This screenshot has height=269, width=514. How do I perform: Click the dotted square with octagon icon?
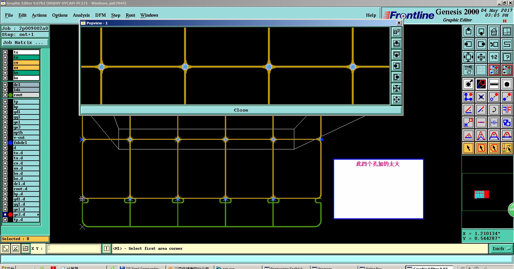point(507,84)
